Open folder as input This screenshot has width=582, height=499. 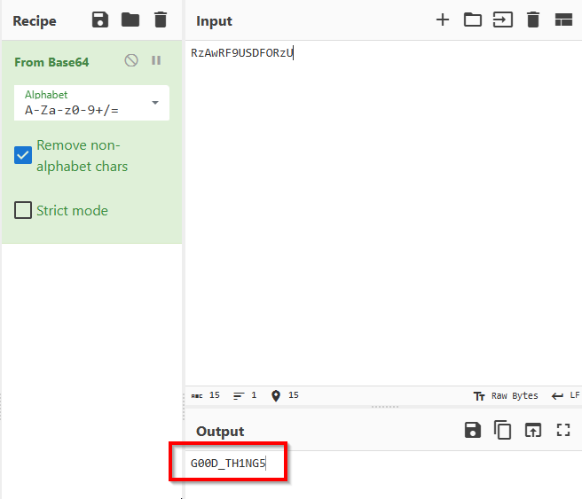coord(473,20)
